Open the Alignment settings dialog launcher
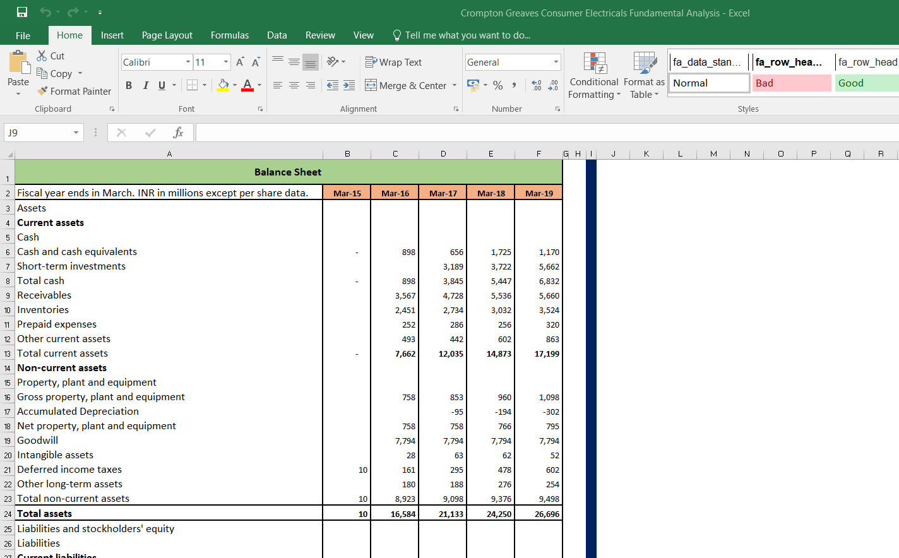Image resolution: width=899 pixels, height=558 pixels. pyautogui.click(x=456, y=109)
